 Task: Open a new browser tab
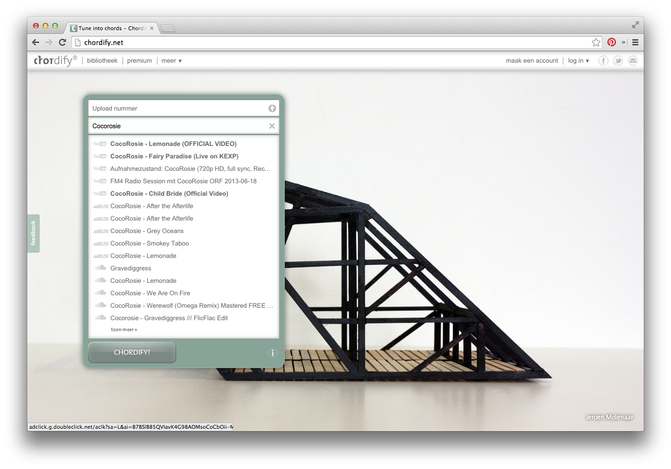pos(167,28)
